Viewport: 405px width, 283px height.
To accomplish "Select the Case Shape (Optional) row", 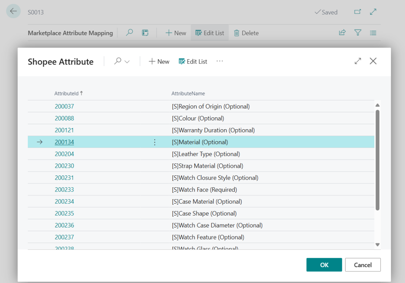I will tap(204, 213).
